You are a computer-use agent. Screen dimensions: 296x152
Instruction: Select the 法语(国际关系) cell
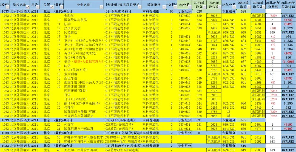83,70
